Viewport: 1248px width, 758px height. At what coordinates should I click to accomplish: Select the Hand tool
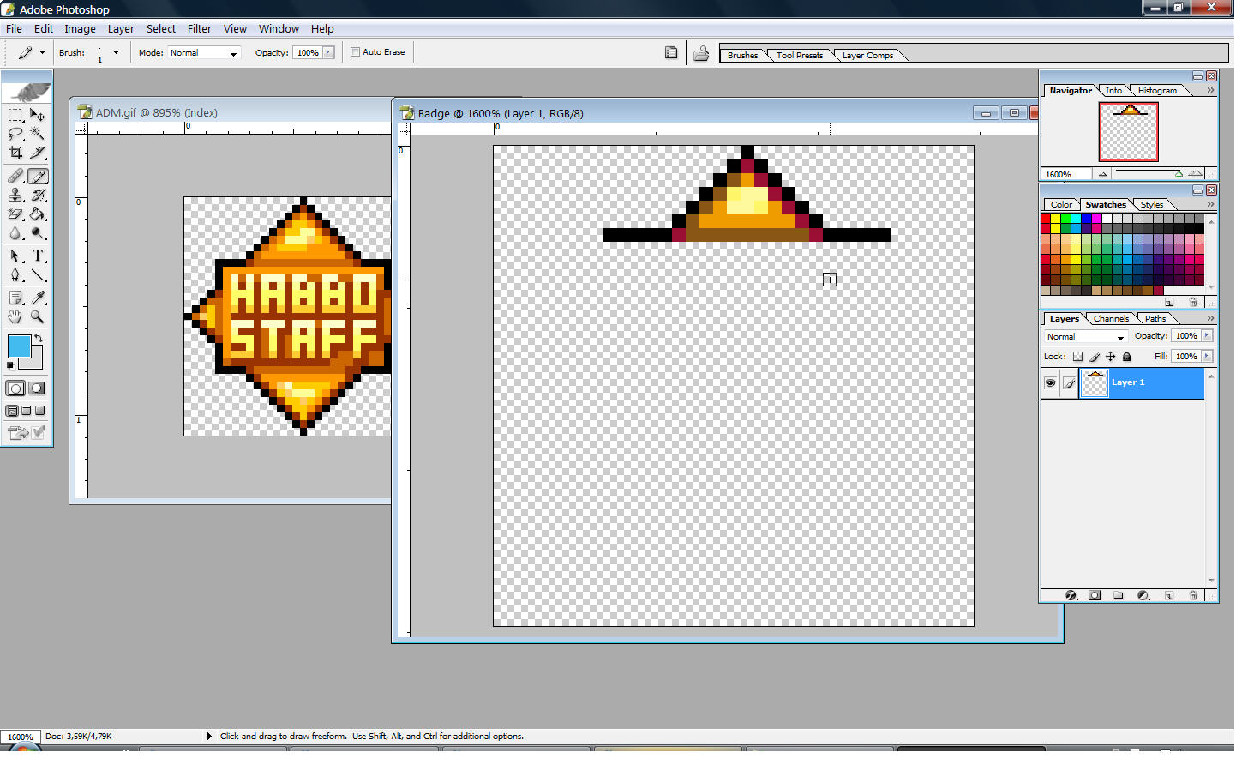tap(15, 318)
